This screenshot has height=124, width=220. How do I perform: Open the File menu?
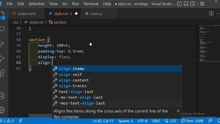[10, 4]
